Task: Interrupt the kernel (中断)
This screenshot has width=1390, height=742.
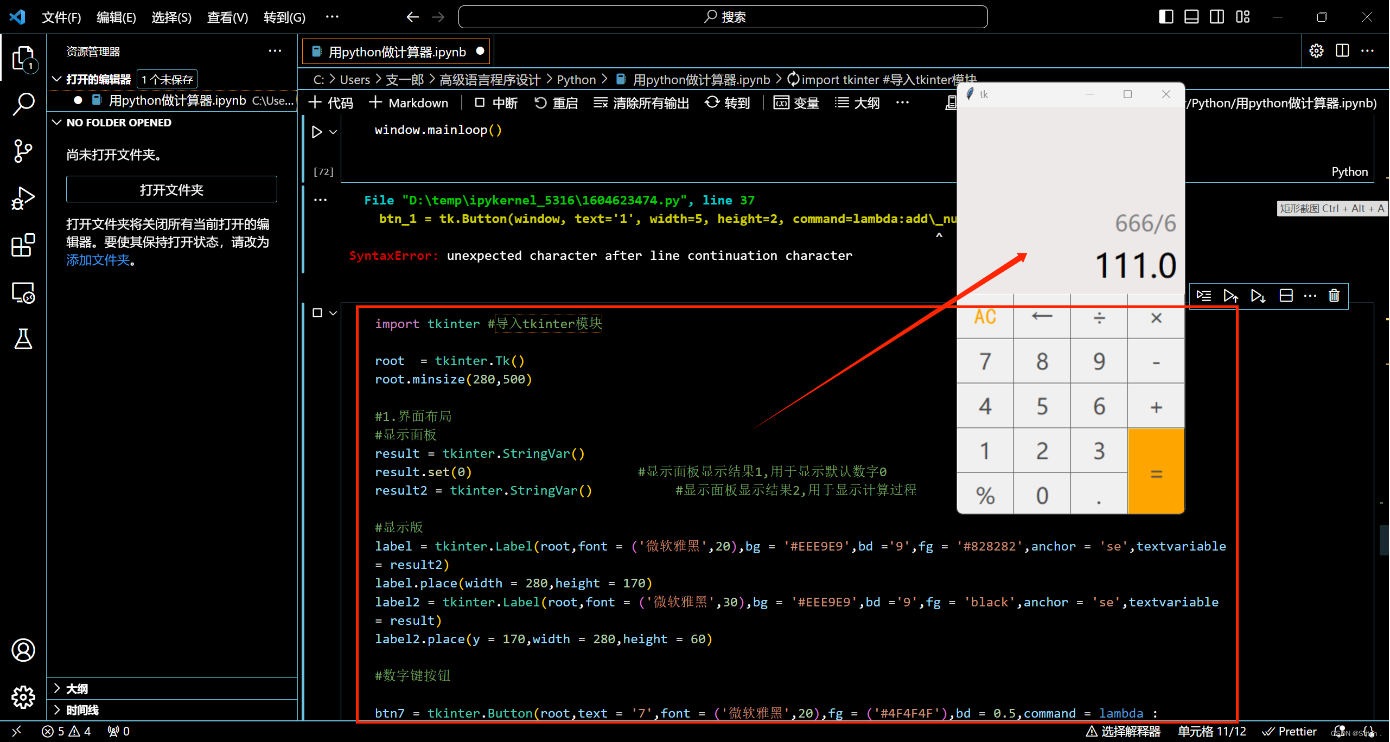Action: 496,103
